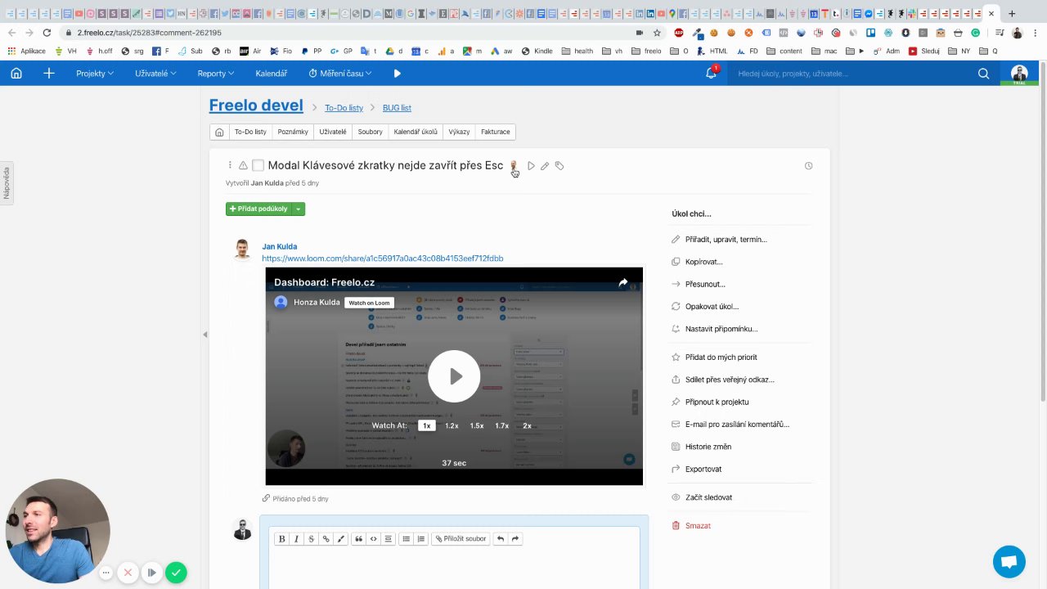Viewport: 1047px width, 589px height.
Task: Expand the Měření času dropdown
Action: pos(340,74)
